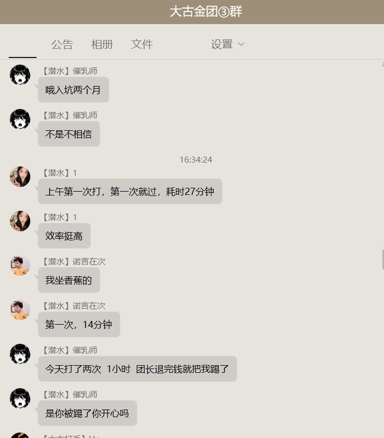
Task: Open profile picture beside 上午第一次打 message
Action: [x=20, y=176]
